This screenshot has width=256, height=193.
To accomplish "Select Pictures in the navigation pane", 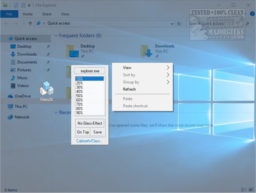I will pyautogui.click(x=24, y=70).
